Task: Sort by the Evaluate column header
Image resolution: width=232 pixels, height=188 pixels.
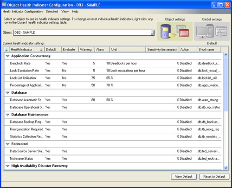Action: tap(70, 50)
